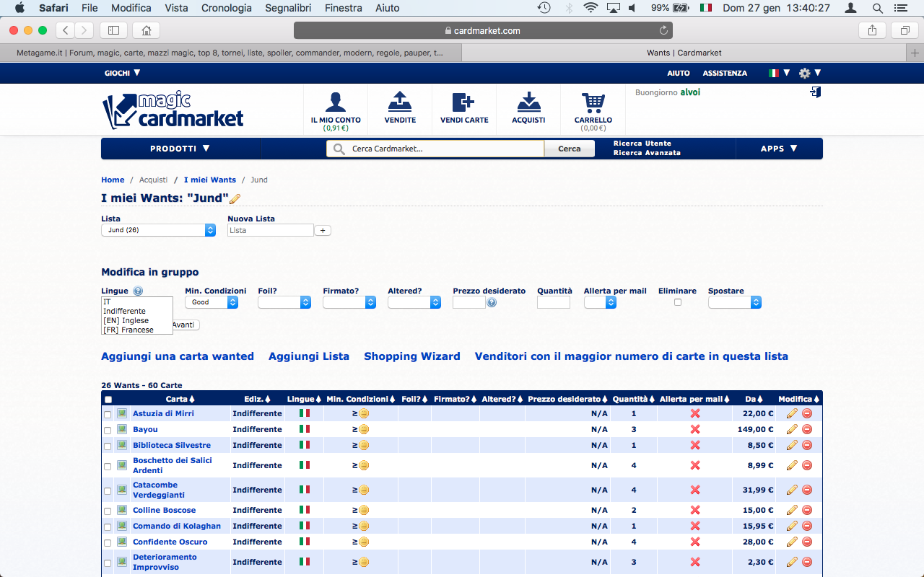Image resolution: width=924 pixels, height=577 pixels.
Task: Delete Comando di Kolaghan want
Action: tap(807, 526)
